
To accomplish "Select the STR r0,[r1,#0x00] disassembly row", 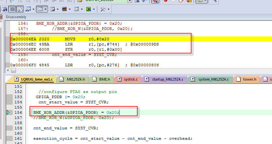I will tap(66, 49).
